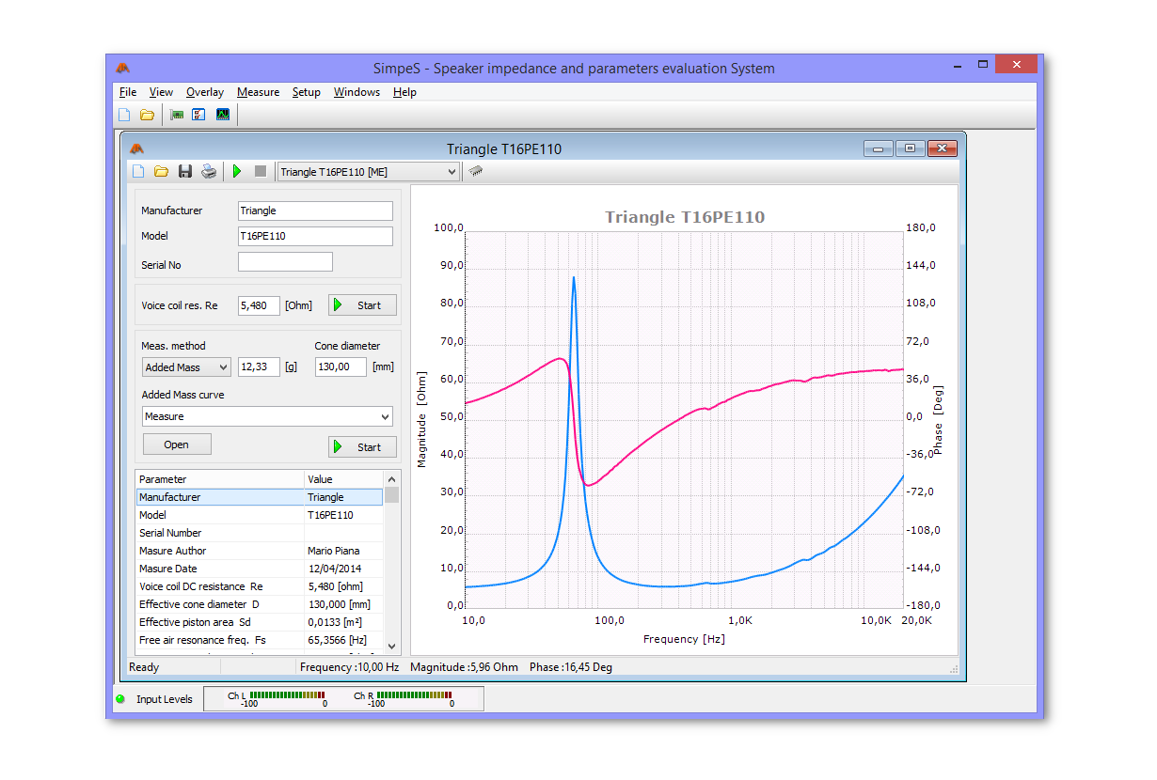Click Open button under Added Mass curve
Image resolution: width=1157 pixels, height=780 pixels.
(x=177, y=445)
